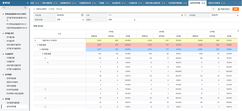Refresh the 지점별업적순위 tab
This screenshot has width=242, height=111.
(93, 3)
